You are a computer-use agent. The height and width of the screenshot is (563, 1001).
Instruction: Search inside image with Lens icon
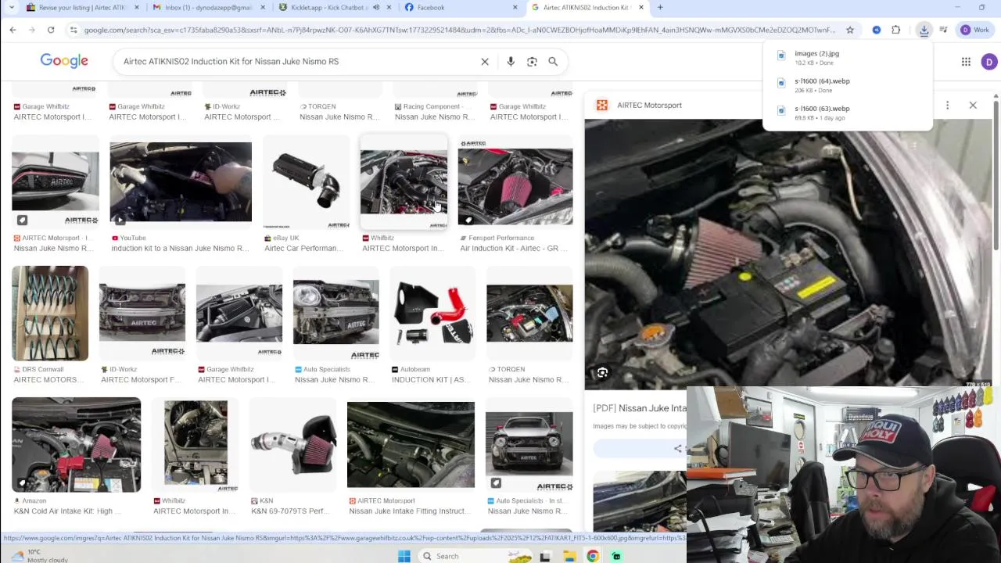click(602, 373)
